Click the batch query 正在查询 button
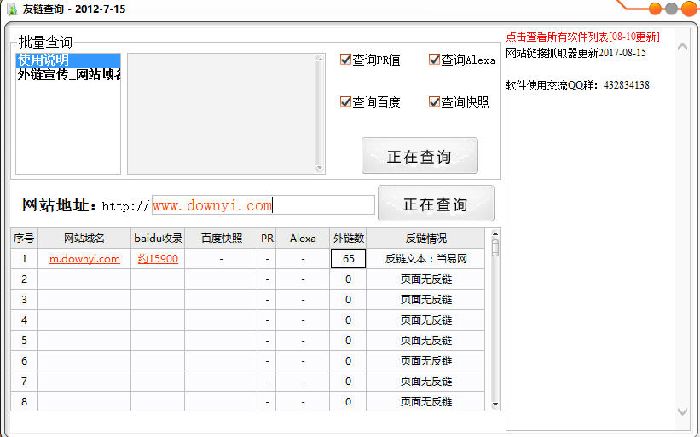 pos(419,156)
